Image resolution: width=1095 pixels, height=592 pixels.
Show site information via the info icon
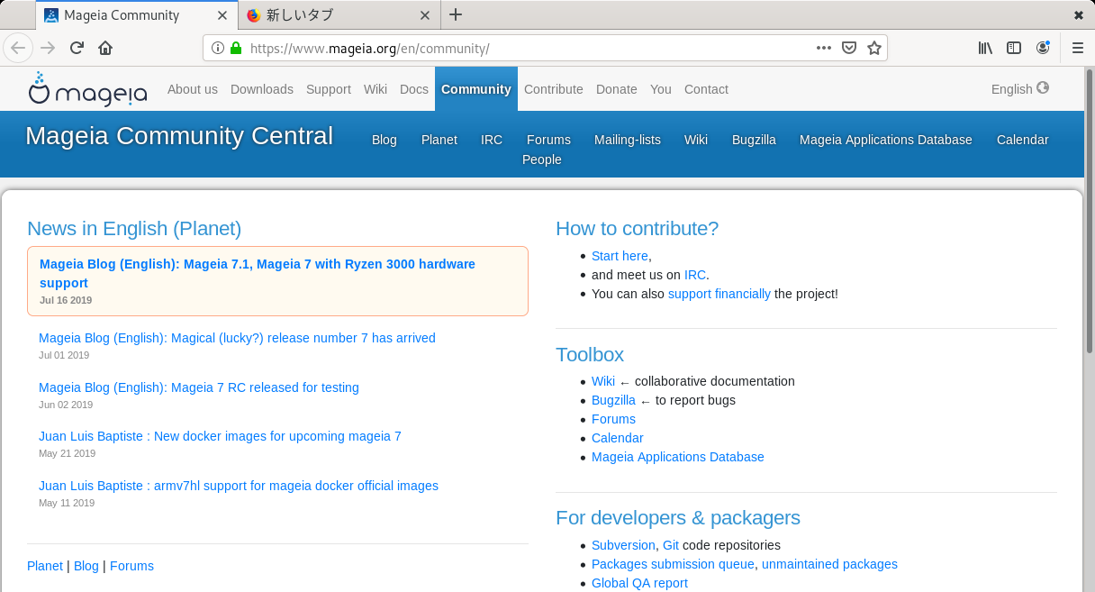coord(217,48)
